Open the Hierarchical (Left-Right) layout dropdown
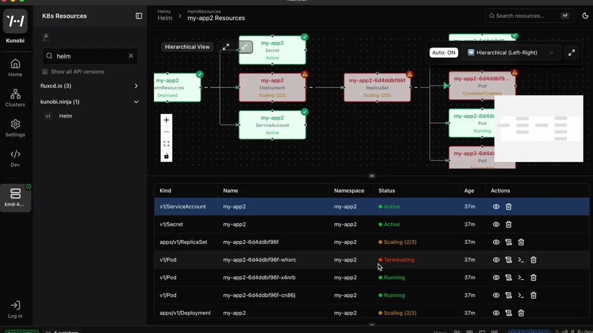The image size is (593, 333). click(511, 53)
